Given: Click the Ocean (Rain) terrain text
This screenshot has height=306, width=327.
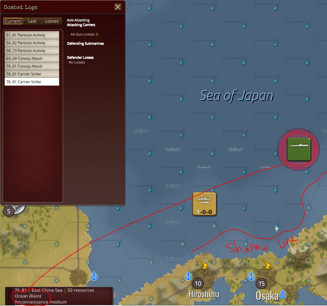Looking at the screenshot, I should pyautogui.click(x=28, y=296).
